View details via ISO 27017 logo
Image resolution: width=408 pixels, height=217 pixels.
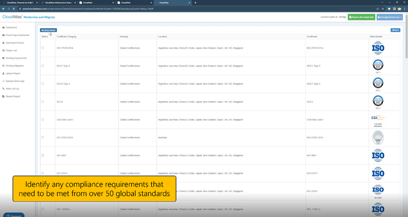378,174
